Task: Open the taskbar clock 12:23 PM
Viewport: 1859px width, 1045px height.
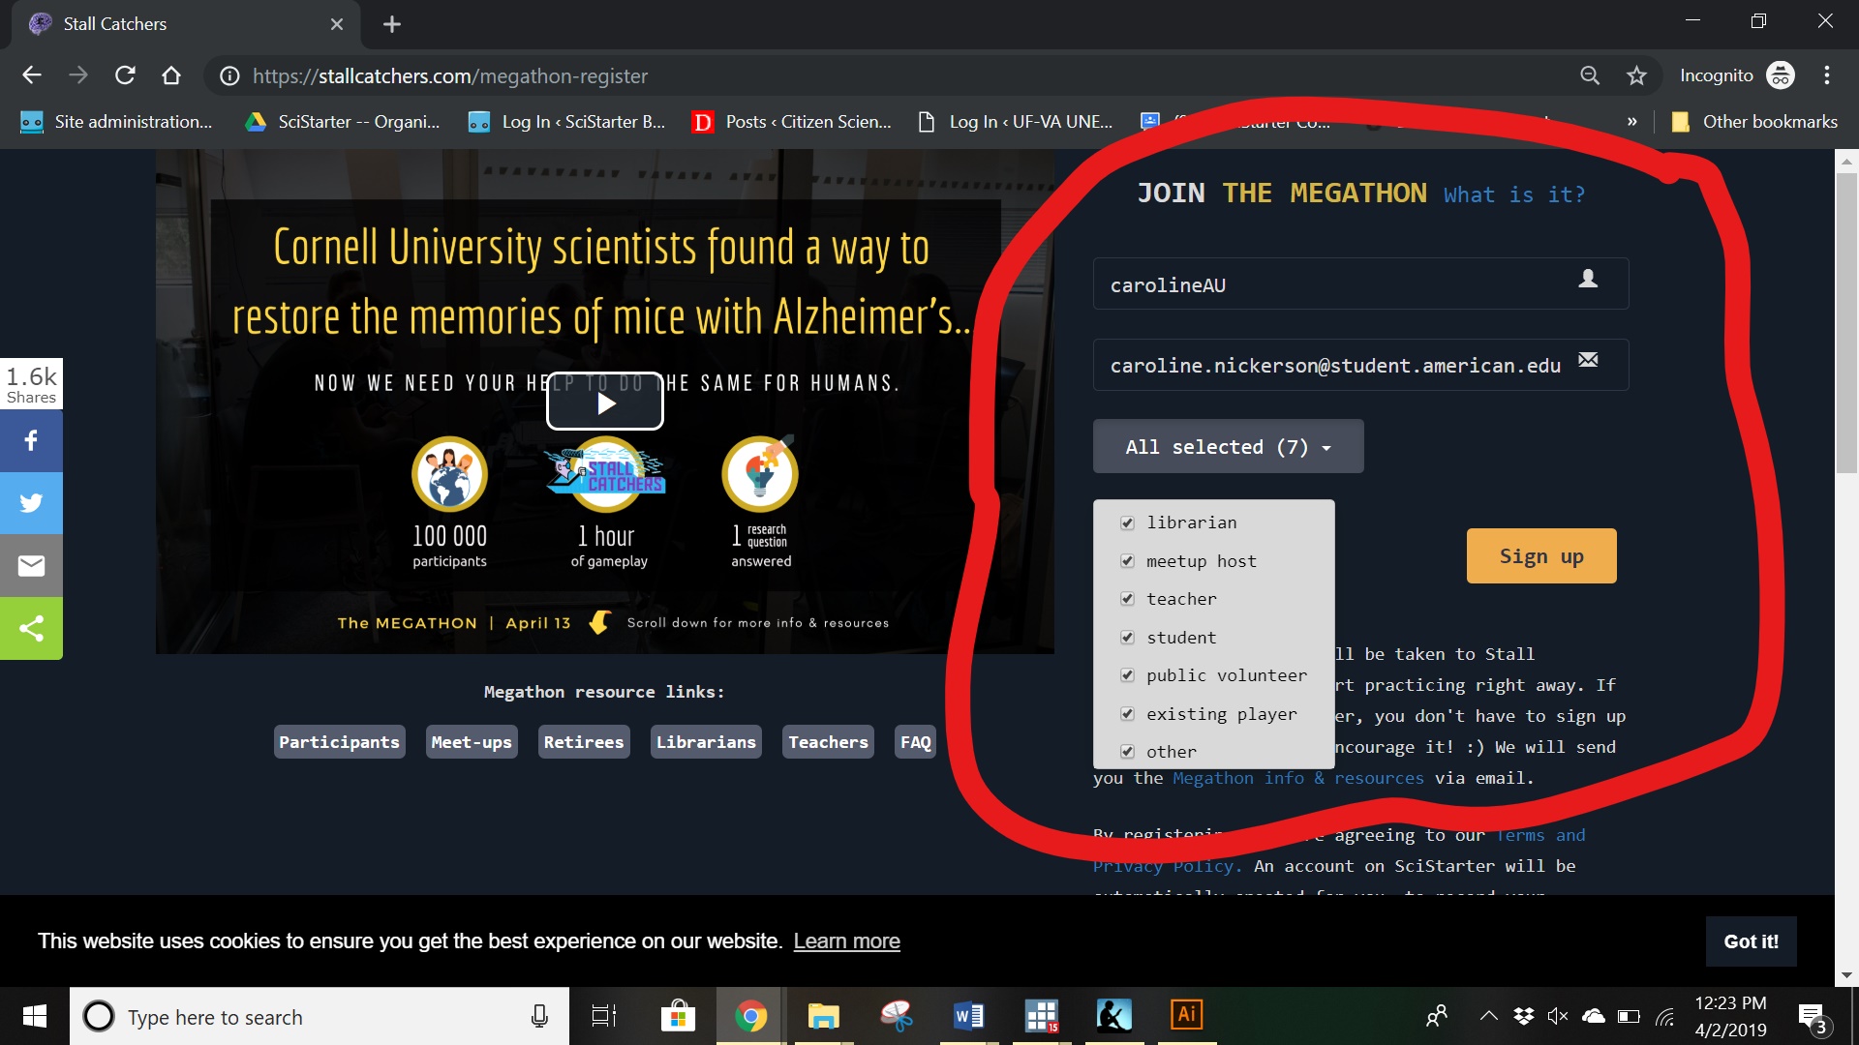Action: tap(1730, 1016)
